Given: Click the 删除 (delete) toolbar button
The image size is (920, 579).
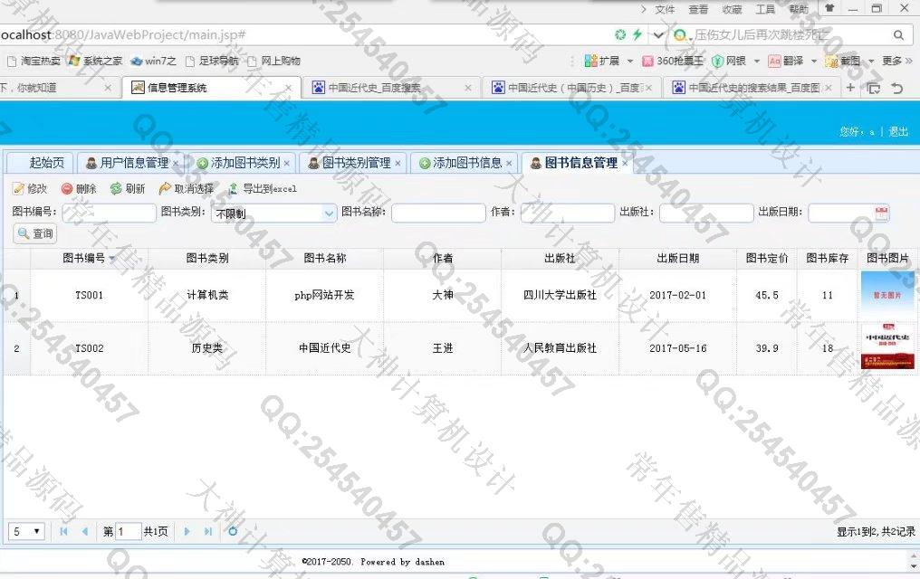Looking at the screenshot, I should tap(79, 189).
